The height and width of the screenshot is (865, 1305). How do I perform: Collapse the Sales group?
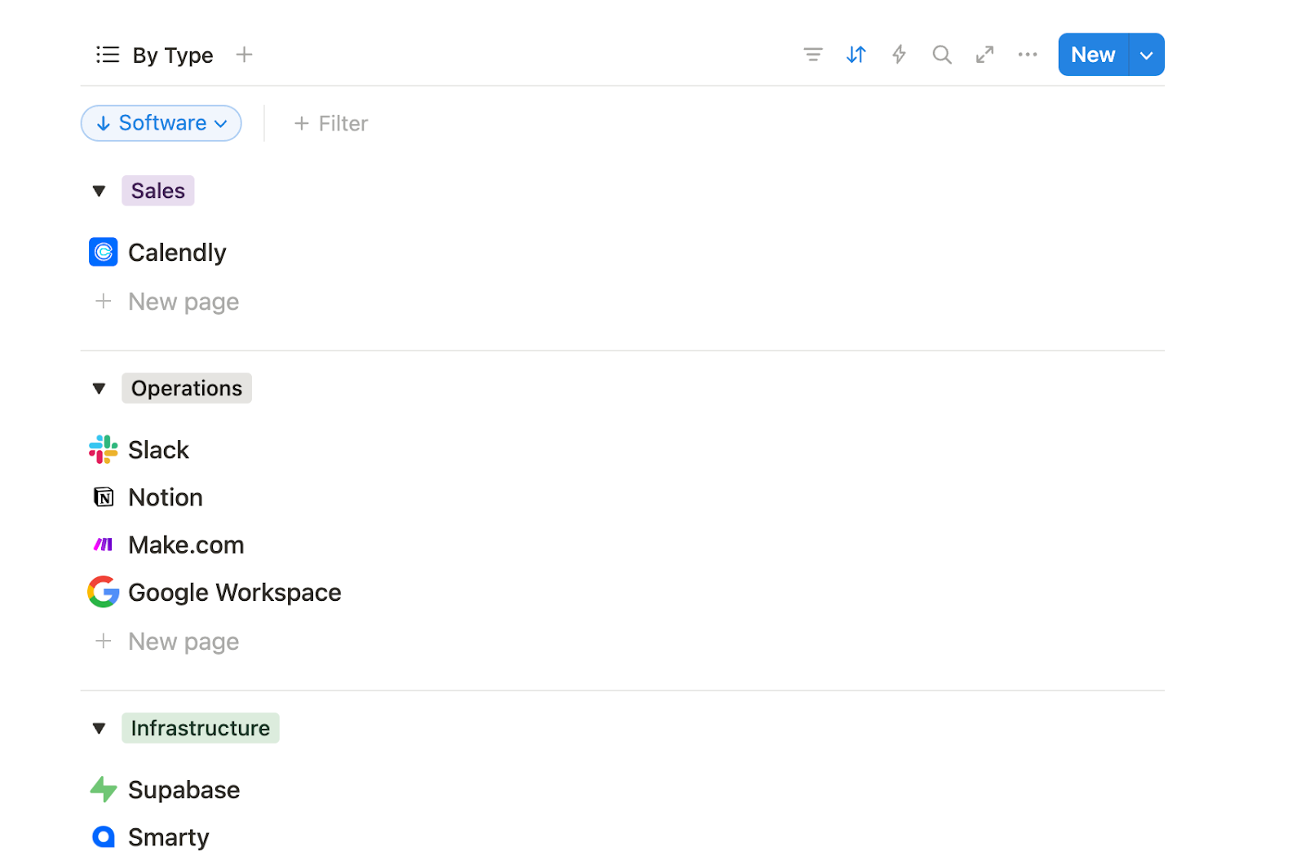pyautogui.click(x=100, y=191)
